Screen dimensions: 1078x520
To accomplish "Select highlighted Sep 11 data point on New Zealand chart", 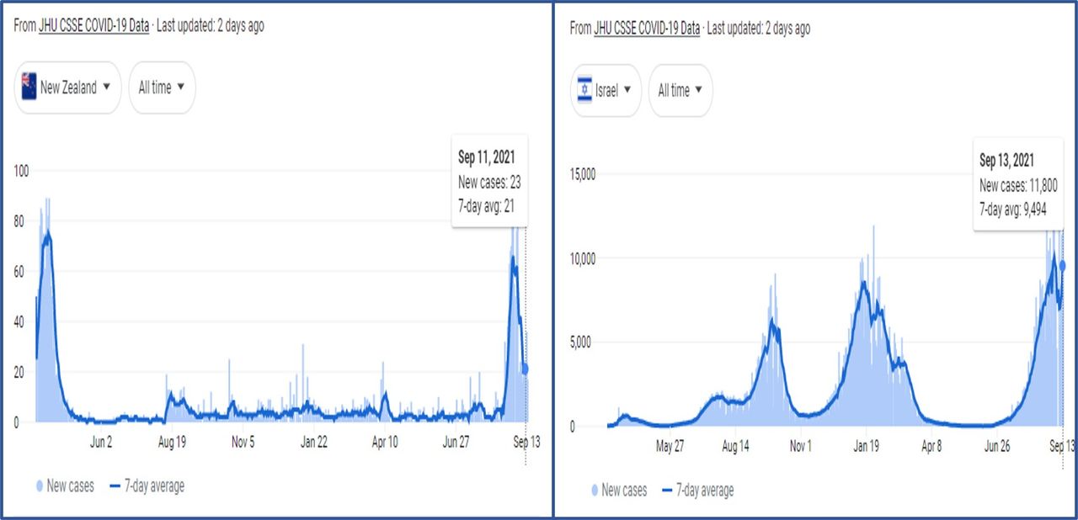I will coord(526,369).
